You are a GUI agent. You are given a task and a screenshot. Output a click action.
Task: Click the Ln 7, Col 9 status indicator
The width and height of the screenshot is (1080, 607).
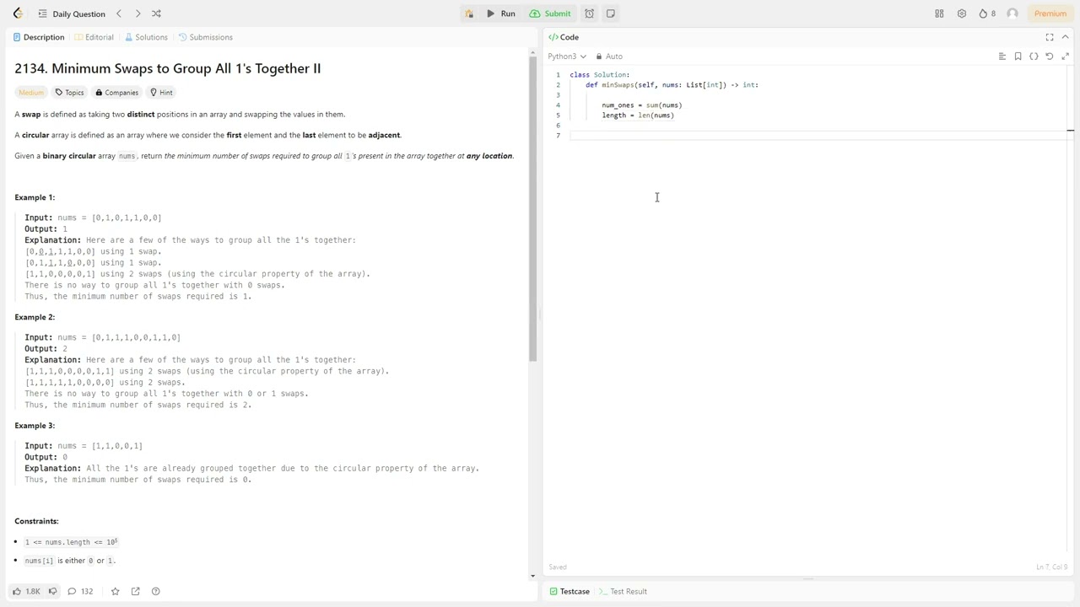[1051, 567]
